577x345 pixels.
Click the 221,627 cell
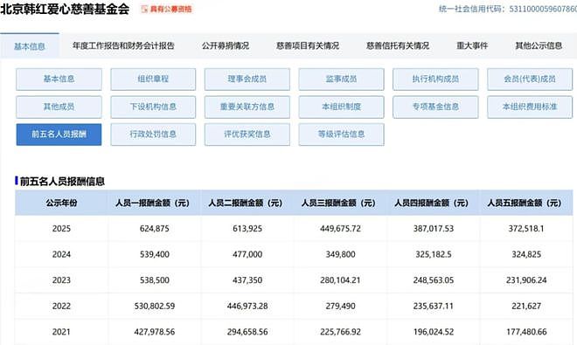pyautogui.click(x=526, y=306)
